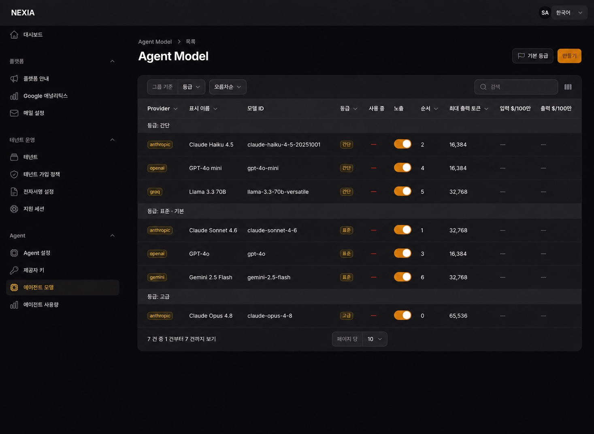Sort by Provider column header
The width and height of the screenshot is (594, 434).
[x=162, y=108]
